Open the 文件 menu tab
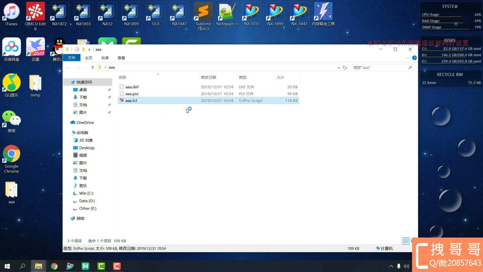Viewport: 483px width, 272px height. coord(72,58)
